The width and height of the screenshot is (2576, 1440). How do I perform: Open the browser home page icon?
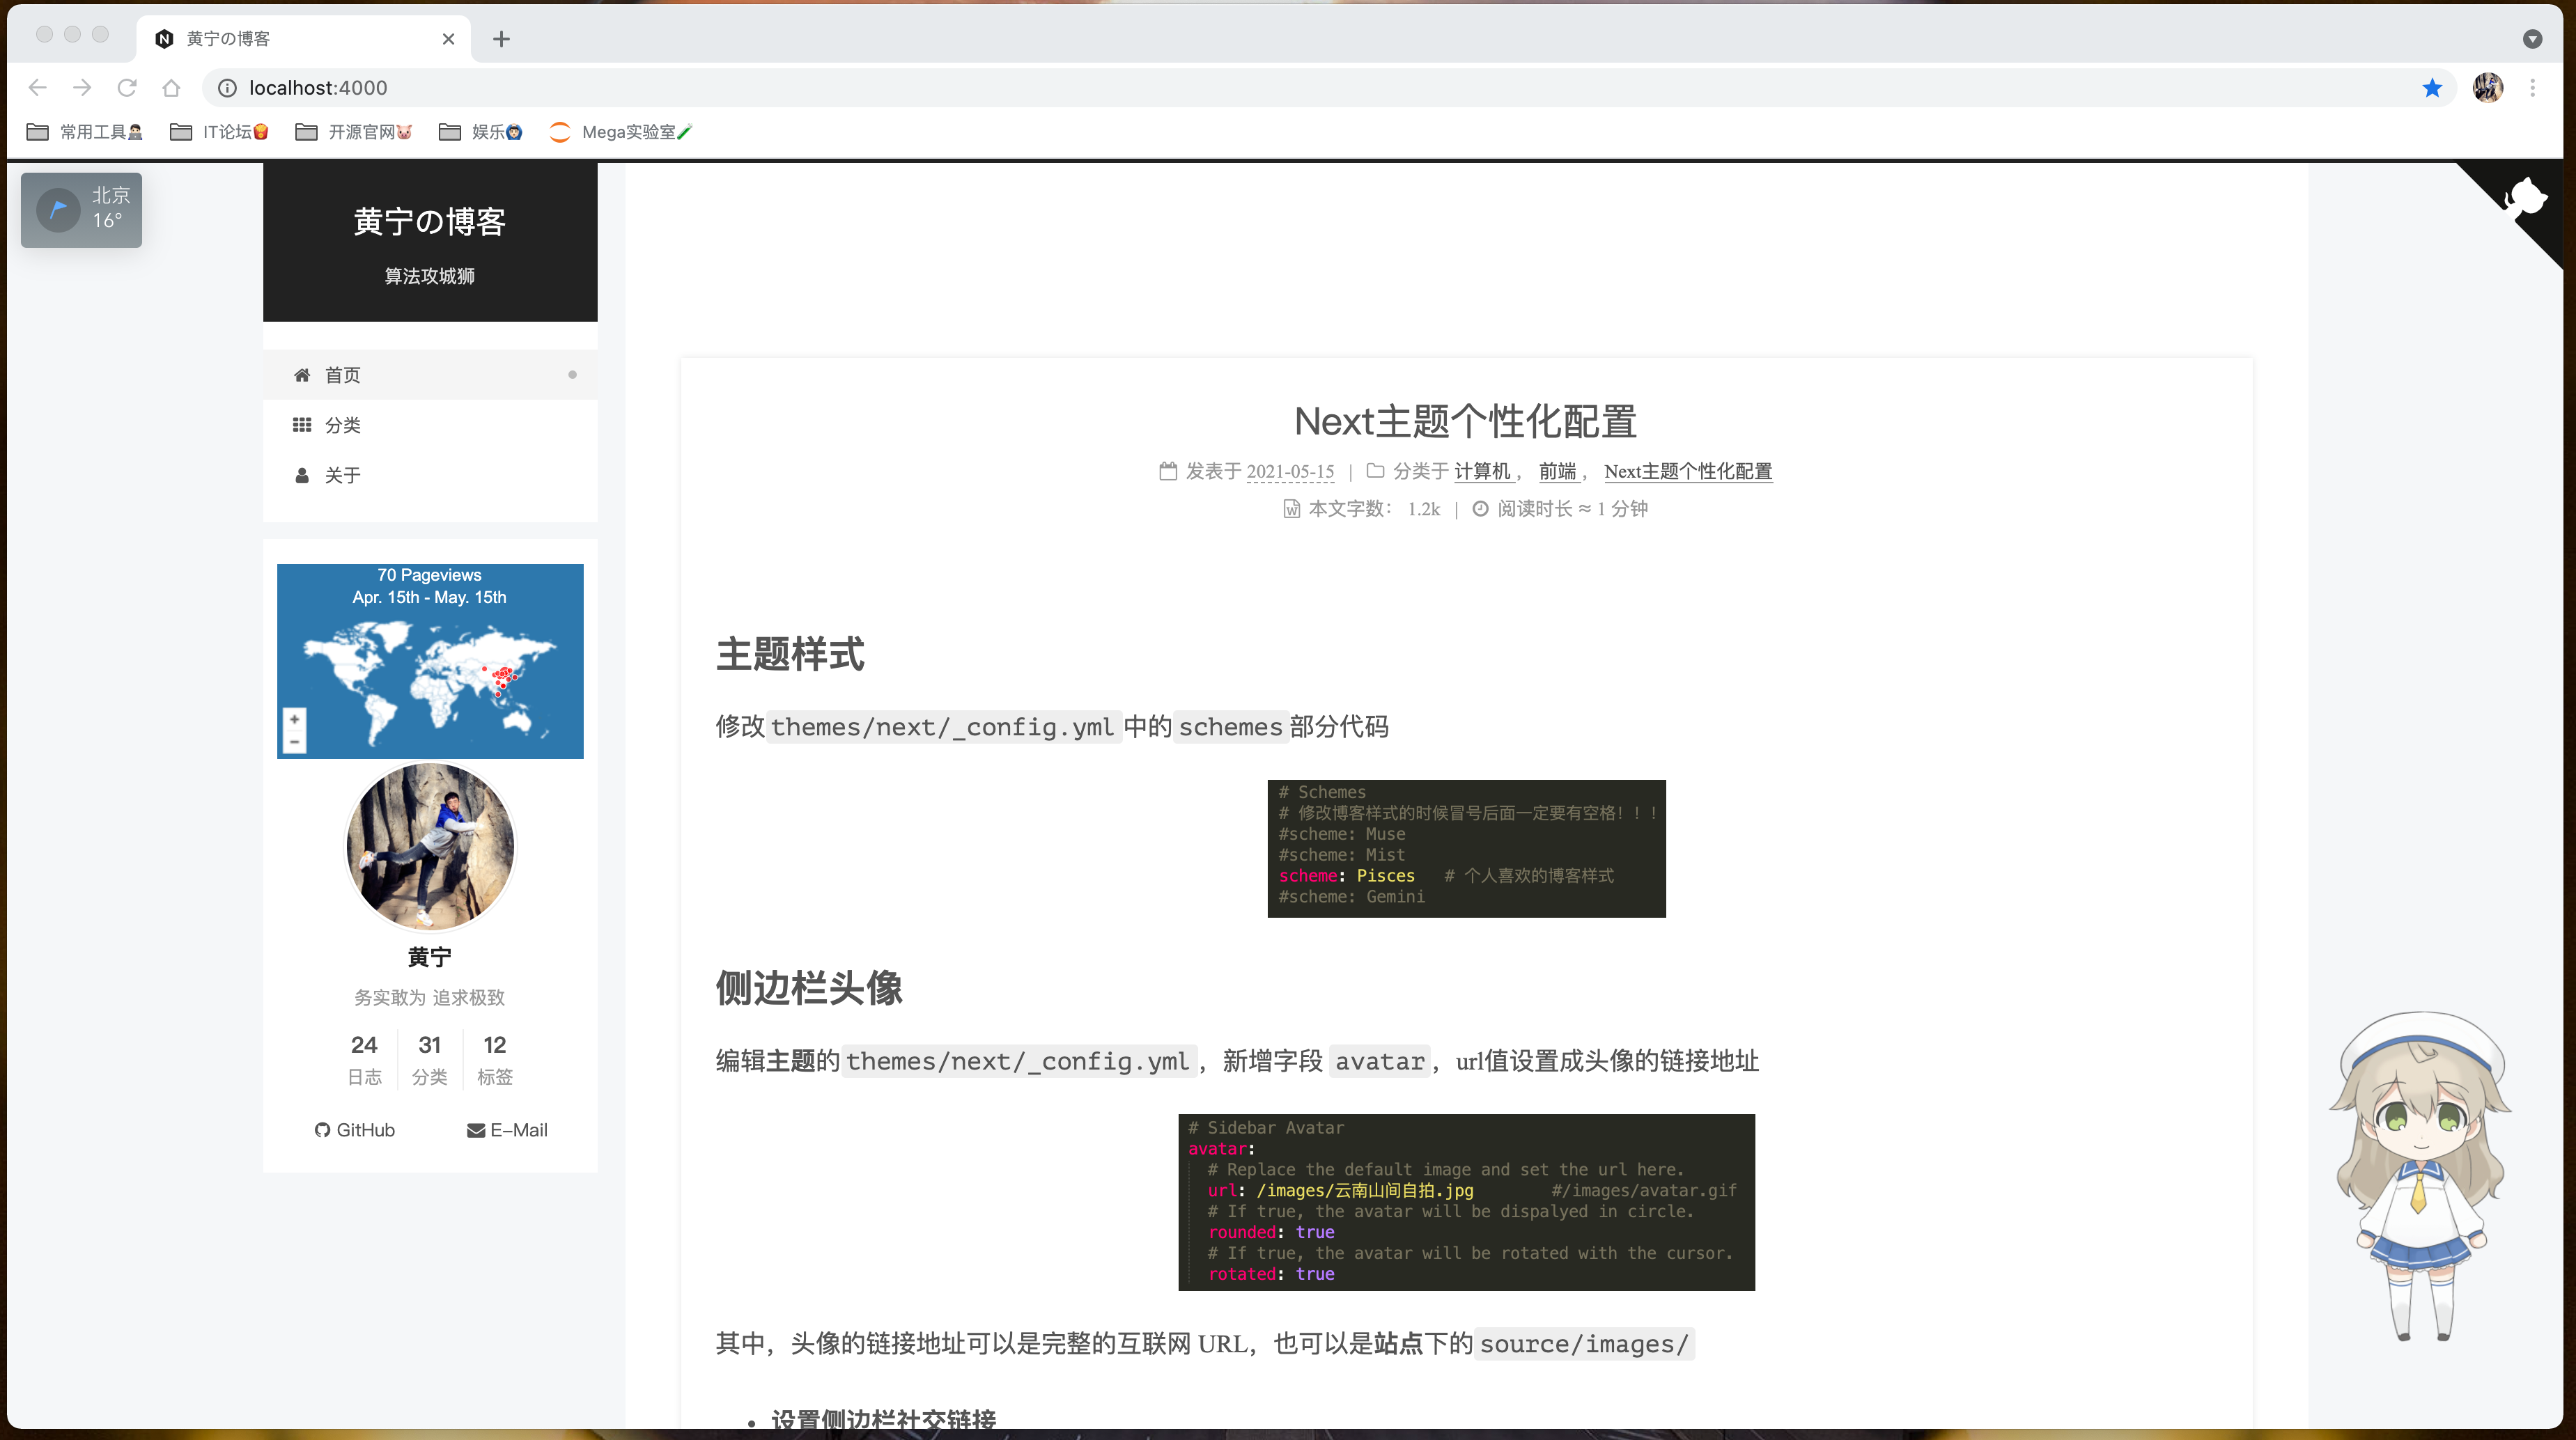point(171,88)
